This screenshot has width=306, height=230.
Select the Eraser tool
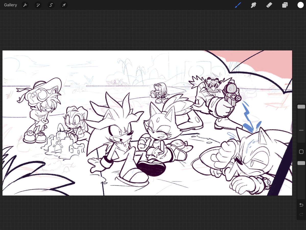[x=269, y=5]
